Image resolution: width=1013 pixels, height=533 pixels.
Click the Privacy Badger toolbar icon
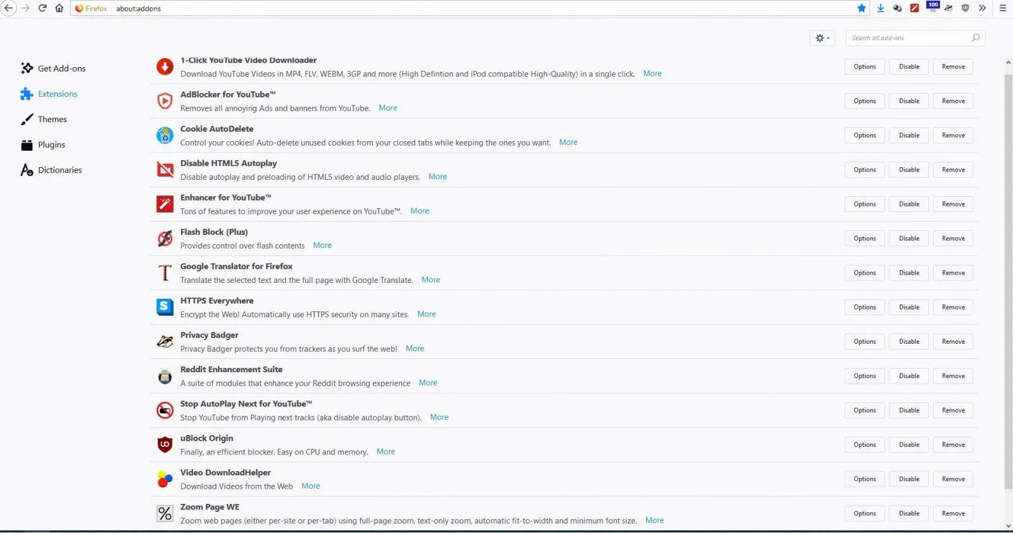pos(948,8)
